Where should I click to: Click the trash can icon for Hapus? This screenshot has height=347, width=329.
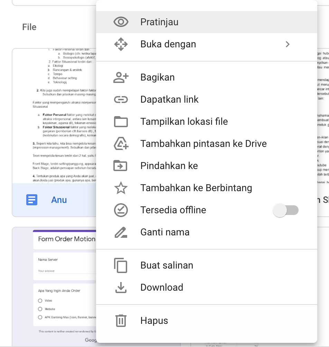pyautogui.click(x=121, y=321)
